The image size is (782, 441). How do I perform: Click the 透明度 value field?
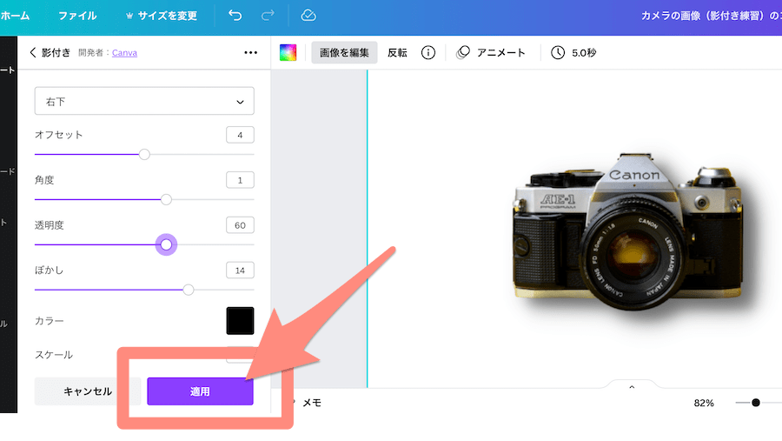(x=240, y=225)
